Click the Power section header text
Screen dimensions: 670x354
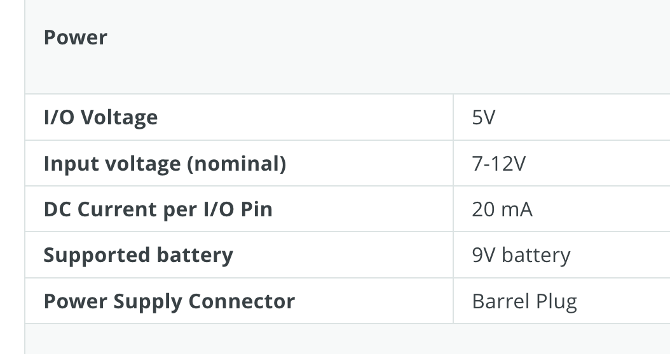75,37
